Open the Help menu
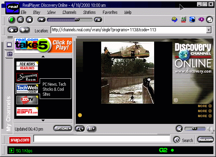This screenshot has height=157, width=216. 128,12
